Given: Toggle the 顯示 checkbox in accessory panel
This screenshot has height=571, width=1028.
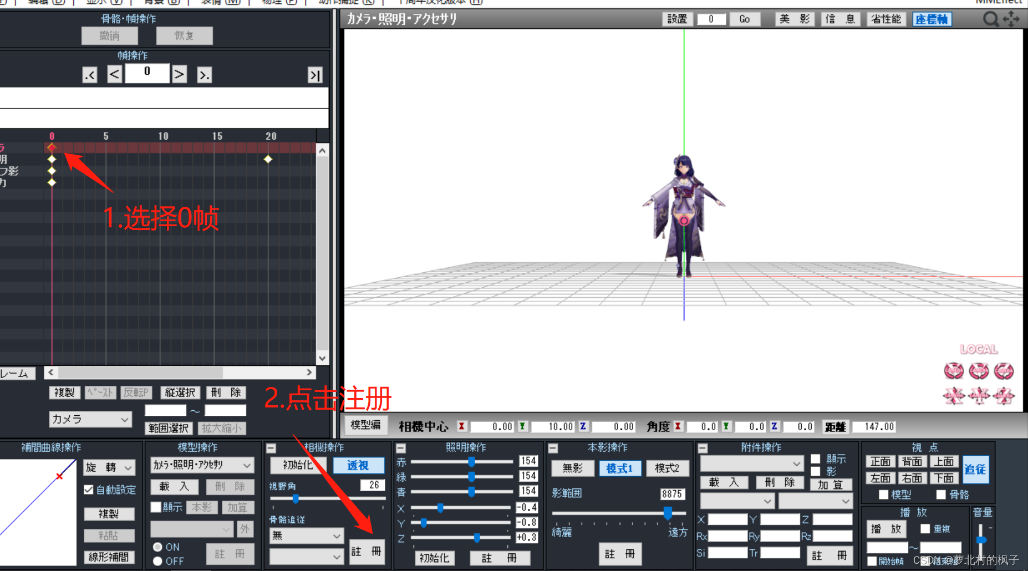Looking at the screenshot, I should click(x=816, y=458).
